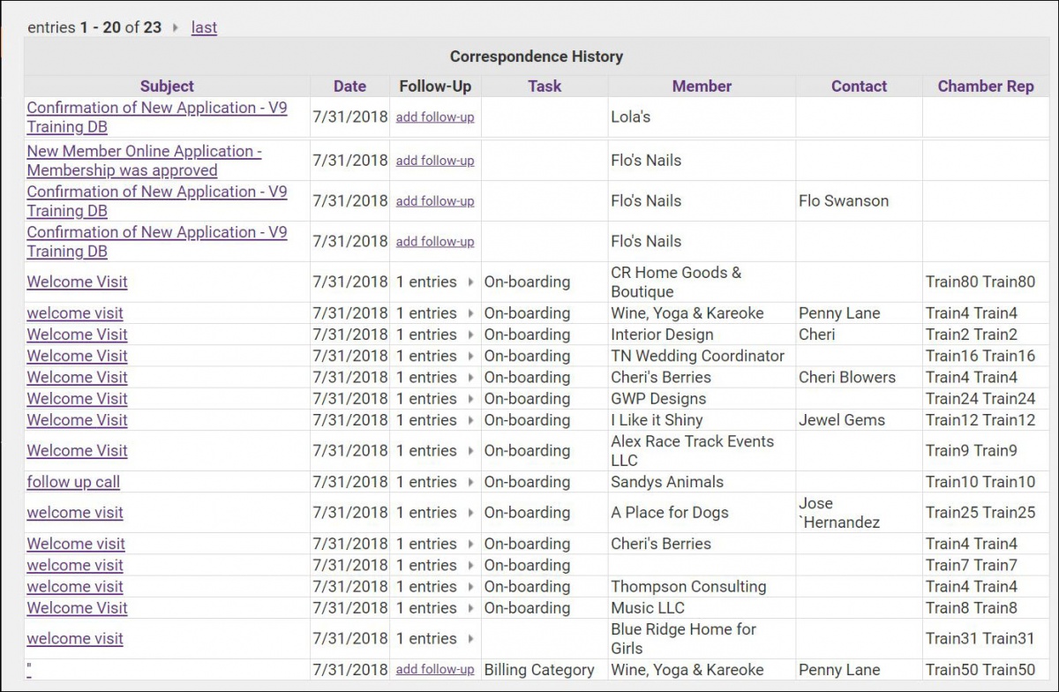Click the "last" pagination link
This screenshot has width=1059, height=692.
point(204,28)
